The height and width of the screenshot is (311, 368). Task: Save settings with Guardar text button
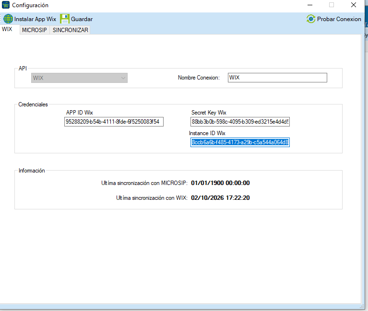(x=82, y=19)
